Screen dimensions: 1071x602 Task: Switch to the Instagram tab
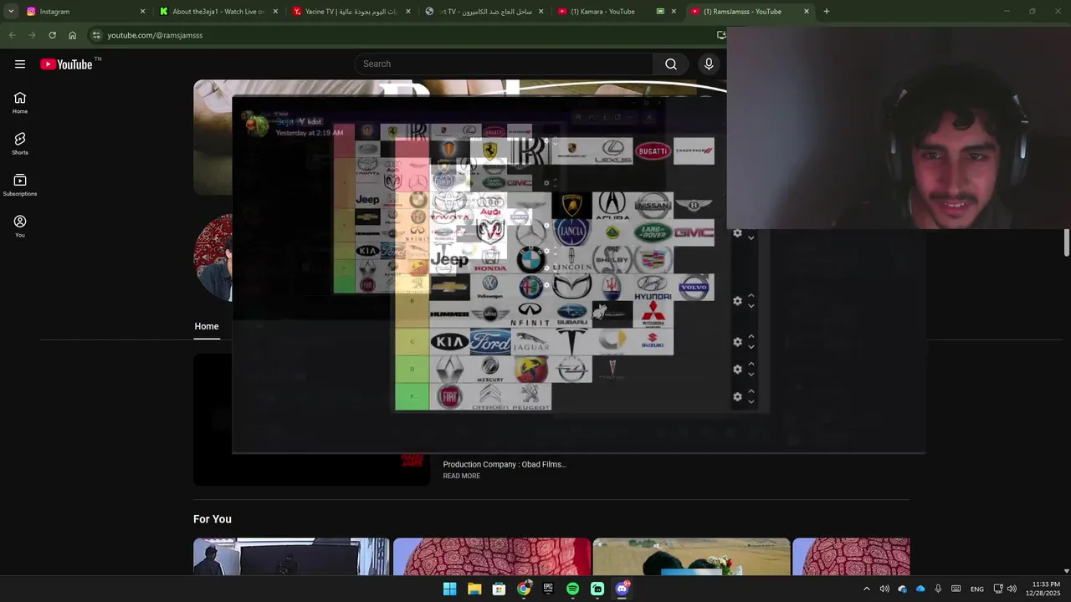click(85, 12)
